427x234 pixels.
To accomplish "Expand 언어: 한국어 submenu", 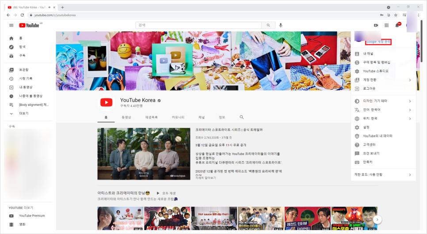I will [x=383, y=110].
